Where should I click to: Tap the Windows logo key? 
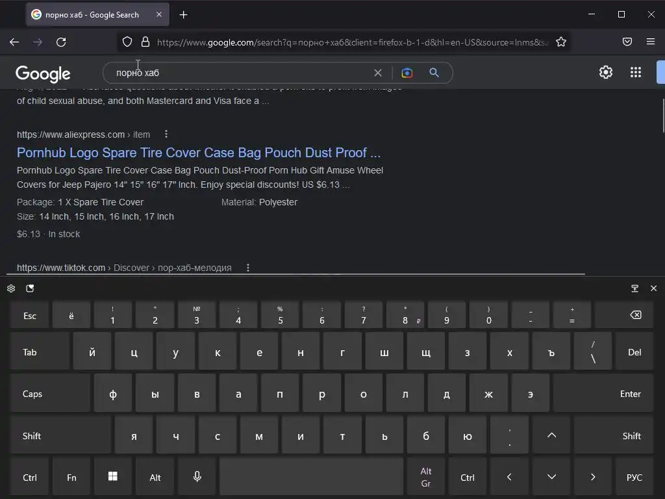click(x=113, y=476)
